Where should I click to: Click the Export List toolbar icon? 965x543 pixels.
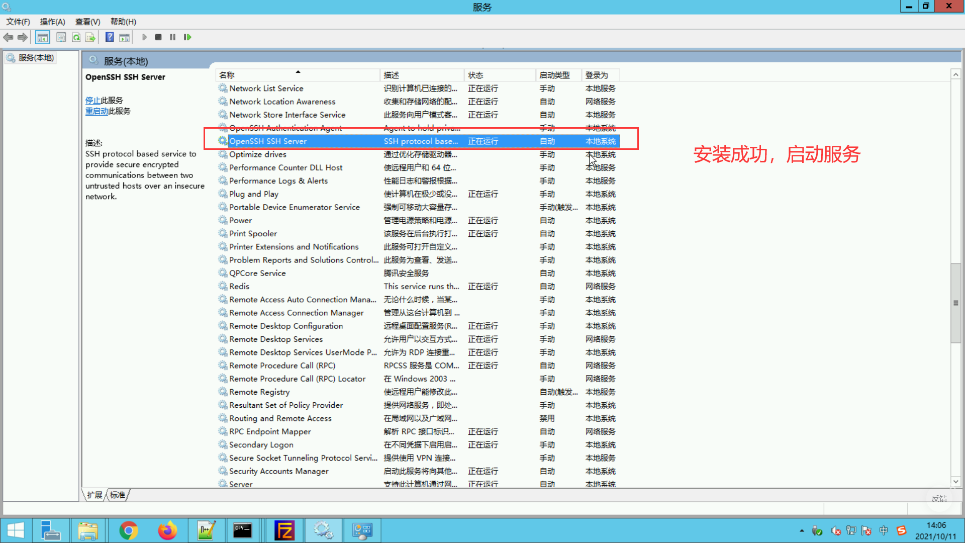tap(90, 37)
